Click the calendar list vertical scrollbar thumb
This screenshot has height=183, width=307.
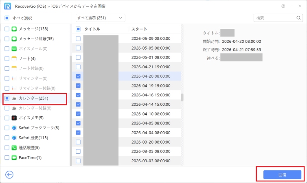click(182, 97)
